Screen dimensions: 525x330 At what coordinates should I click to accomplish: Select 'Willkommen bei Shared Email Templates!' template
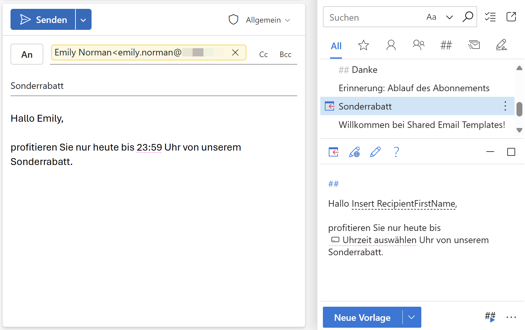coord(417,125)
